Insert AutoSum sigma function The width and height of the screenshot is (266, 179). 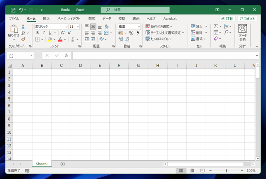[216, 26]
